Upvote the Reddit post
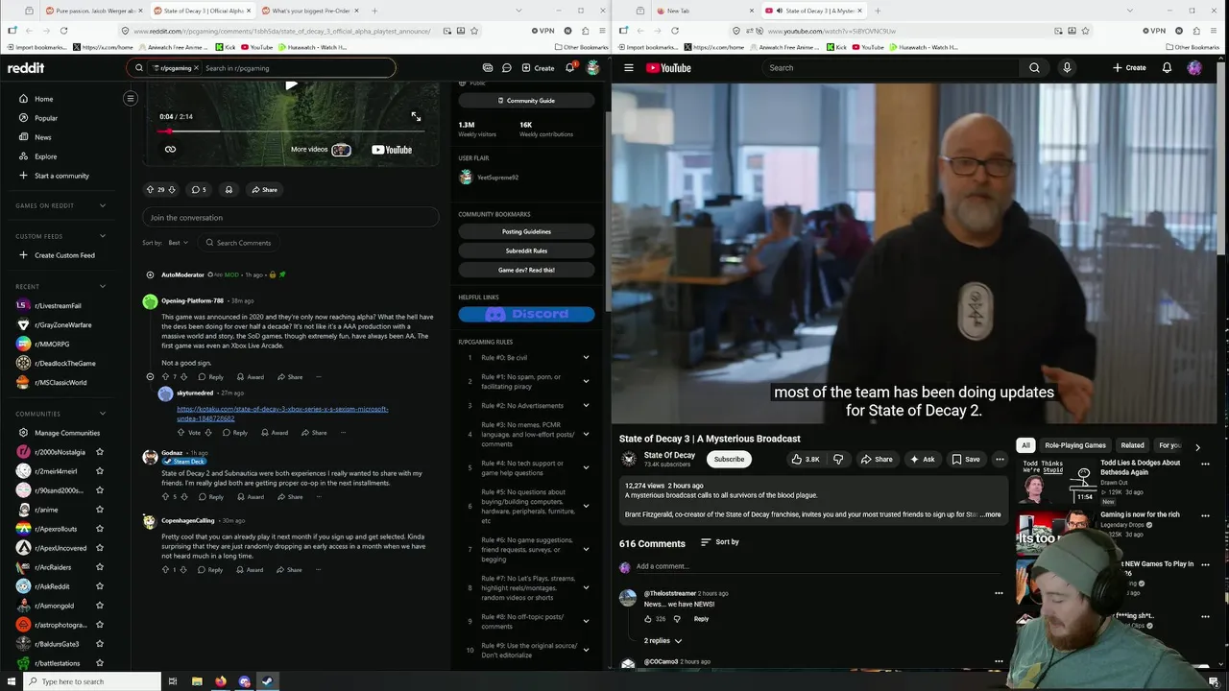Image resolution: width=1229 pixels, height=691 pixels. (150, 189)
